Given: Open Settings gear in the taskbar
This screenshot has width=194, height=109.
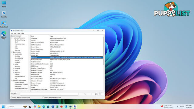Looking at the screenshot, I should click(70, 107).
